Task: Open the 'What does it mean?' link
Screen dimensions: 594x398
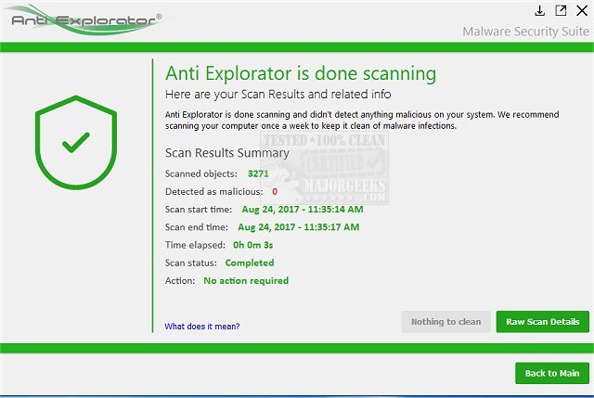Action: click(202, 327)
